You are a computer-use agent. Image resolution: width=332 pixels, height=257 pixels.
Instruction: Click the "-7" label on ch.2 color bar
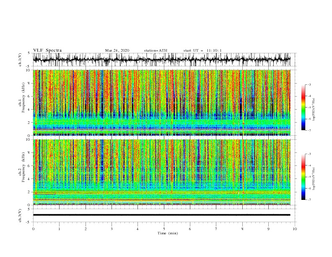coord(309,200)
